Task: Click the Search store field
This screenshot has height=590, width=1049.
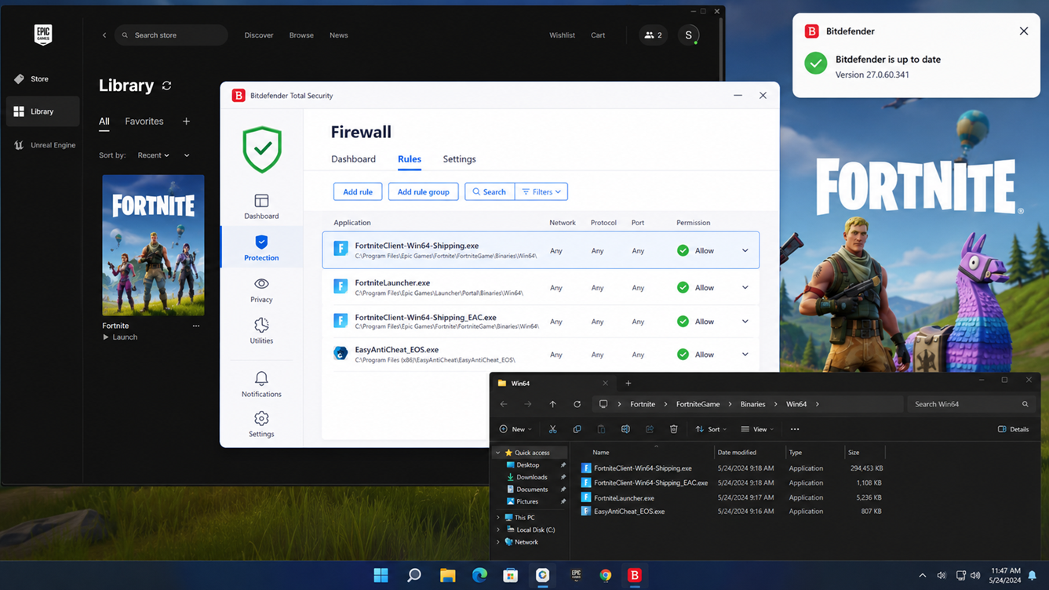Action: click(x=171, y=35)
